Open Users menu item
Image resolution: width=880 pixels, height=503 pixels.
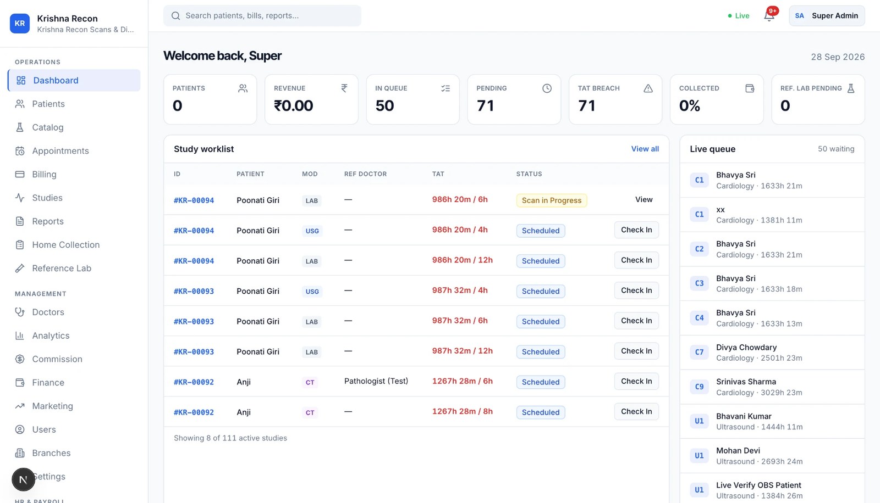pos(74,429)
